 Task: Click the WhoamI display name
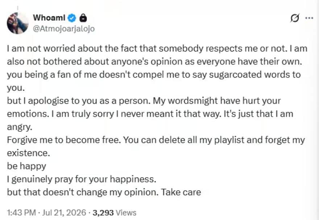[x=49, y=18]
